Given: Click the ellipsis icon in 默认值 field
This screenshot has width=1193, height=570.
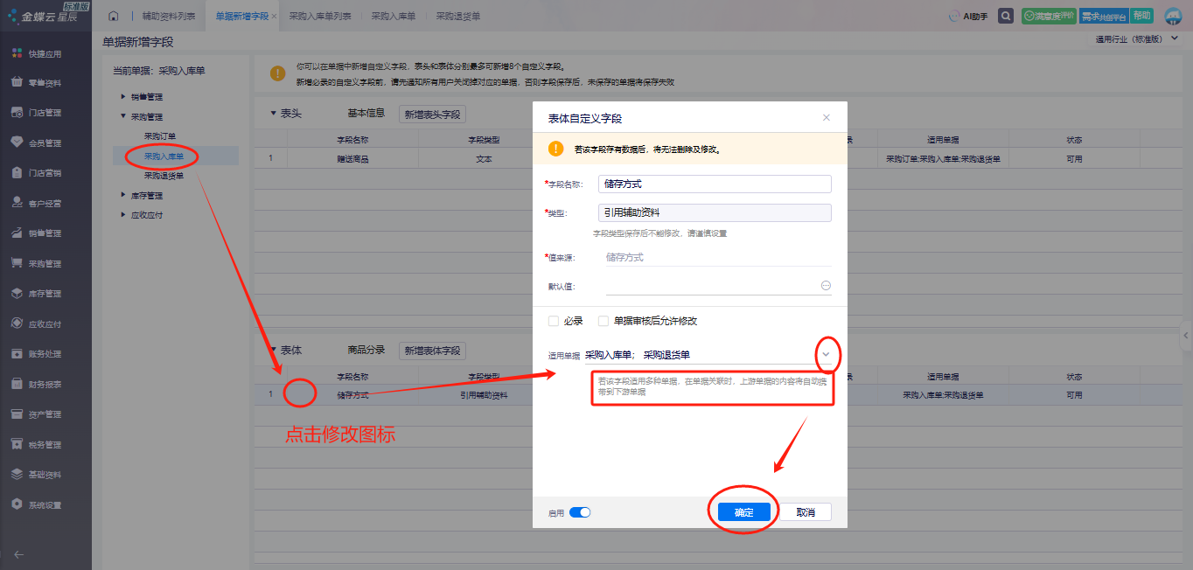Looking at the screenshot, I should click(826, 286).
